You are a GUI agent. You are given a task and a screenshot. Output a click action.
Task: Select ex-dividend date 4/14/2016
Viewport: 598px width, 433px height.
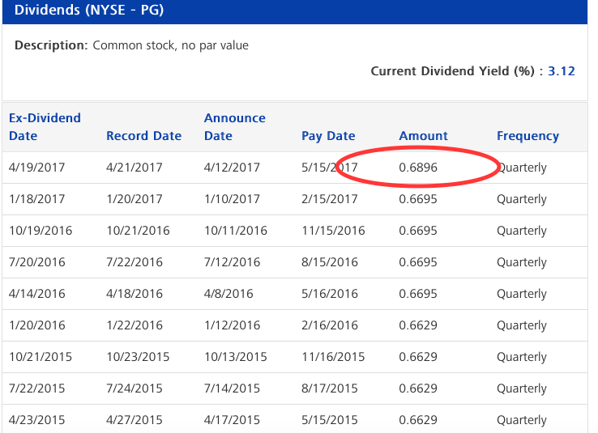pyautogui.click(x=37, y=294)
